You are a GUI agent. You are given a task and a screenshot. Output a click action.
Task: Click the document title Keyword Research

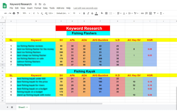(21, 4)
